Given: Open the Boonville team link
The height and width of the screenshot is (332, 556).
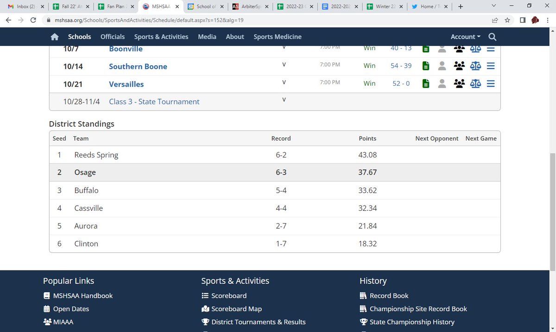Looking at the screenshot, I should tap(126, 49).
